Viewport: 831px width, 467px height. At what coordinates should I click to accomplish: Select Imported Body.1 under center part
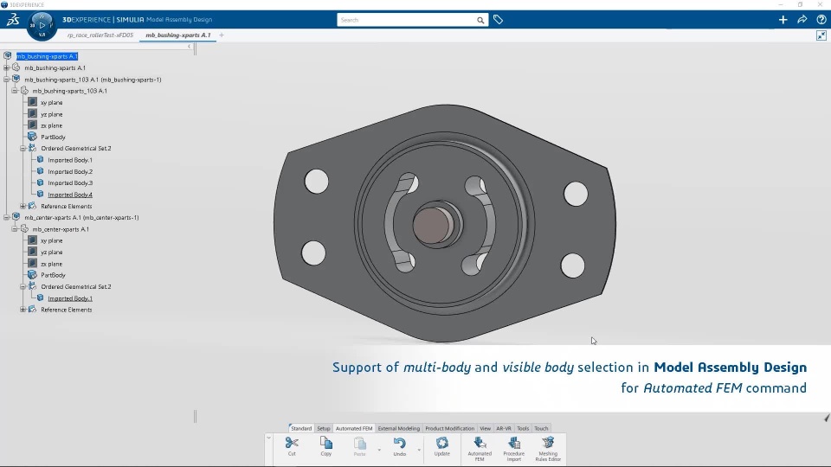(70, 298)
